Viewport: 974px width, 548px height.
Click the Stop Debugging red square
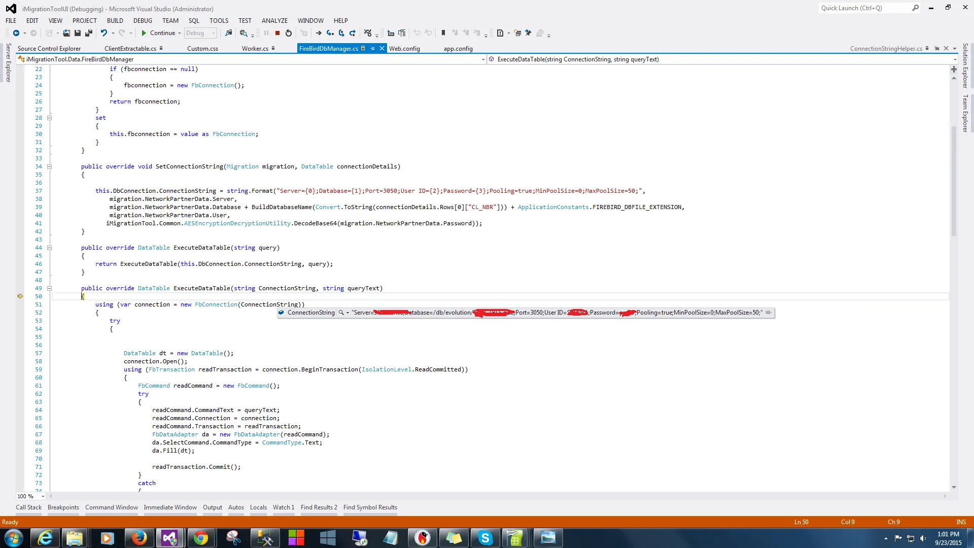pyautogui.click(x=277, y=33)
